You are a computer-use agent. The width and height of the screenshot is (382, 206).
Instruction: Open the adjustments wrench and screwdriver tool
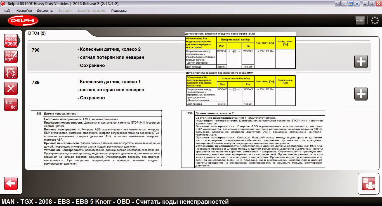(11, 88)
